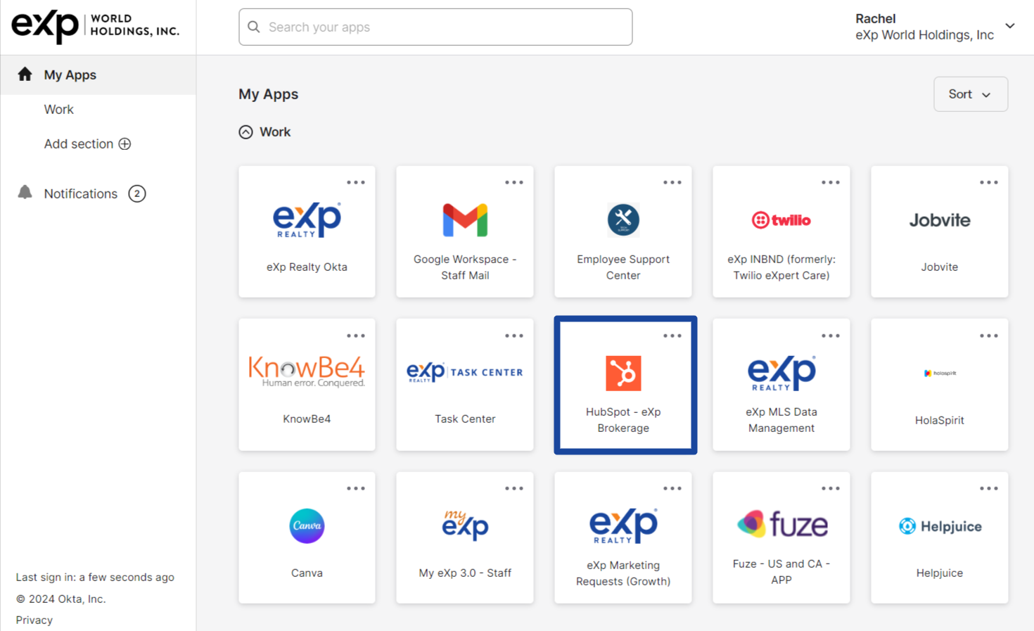The height and width of the screenshot is (631, 1034).
Task: Collapse the Work section
Action: tap(245, 132)
